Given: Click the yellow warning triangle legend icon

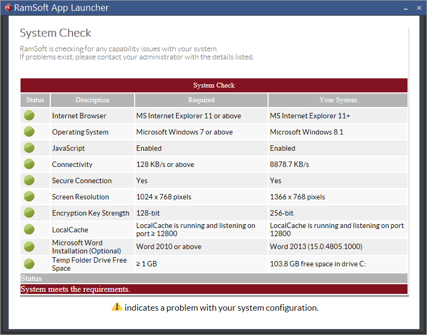Looking at the screenshot, I should click(117, 307).
